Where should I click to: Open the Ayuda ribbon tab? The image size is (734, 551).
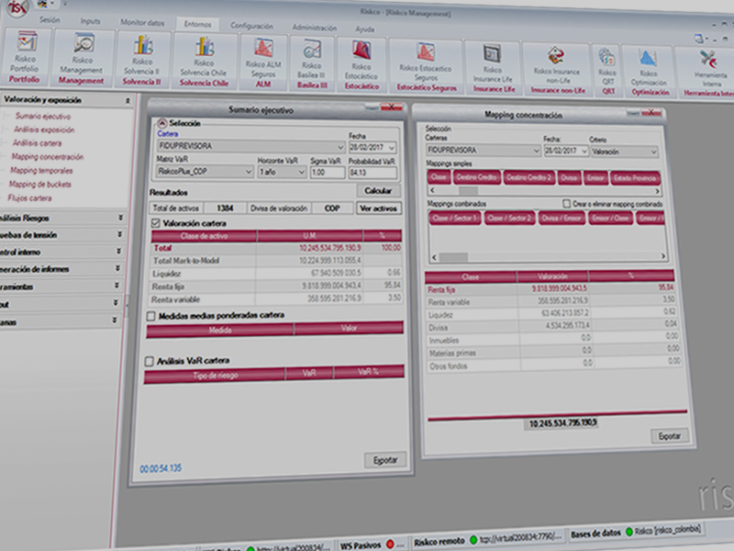tap(364, 29)
